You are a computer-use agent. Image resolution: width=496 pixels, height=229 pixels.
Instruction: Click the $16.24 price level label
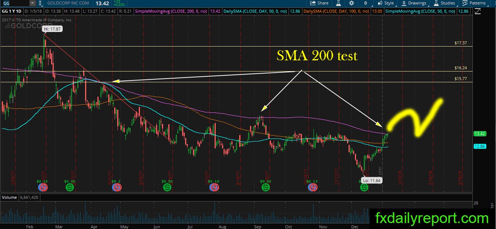click(461, 68)
